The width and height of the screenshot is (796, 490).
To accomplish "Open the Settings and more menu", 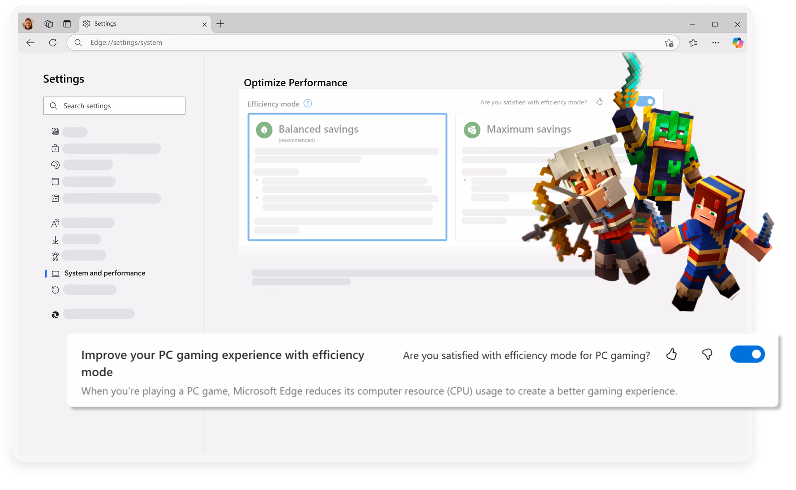I will coord(716,42).
